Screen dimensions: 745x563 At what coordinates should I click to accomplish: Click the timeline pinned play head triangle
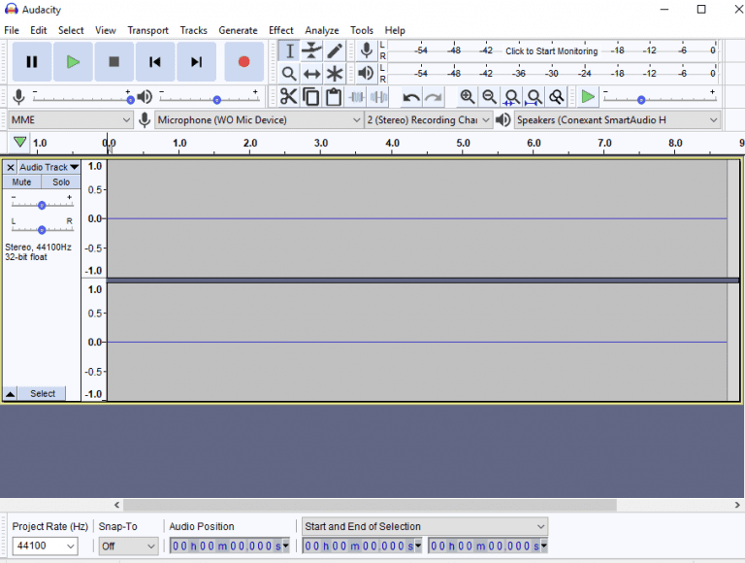click(x=19, y=142)
